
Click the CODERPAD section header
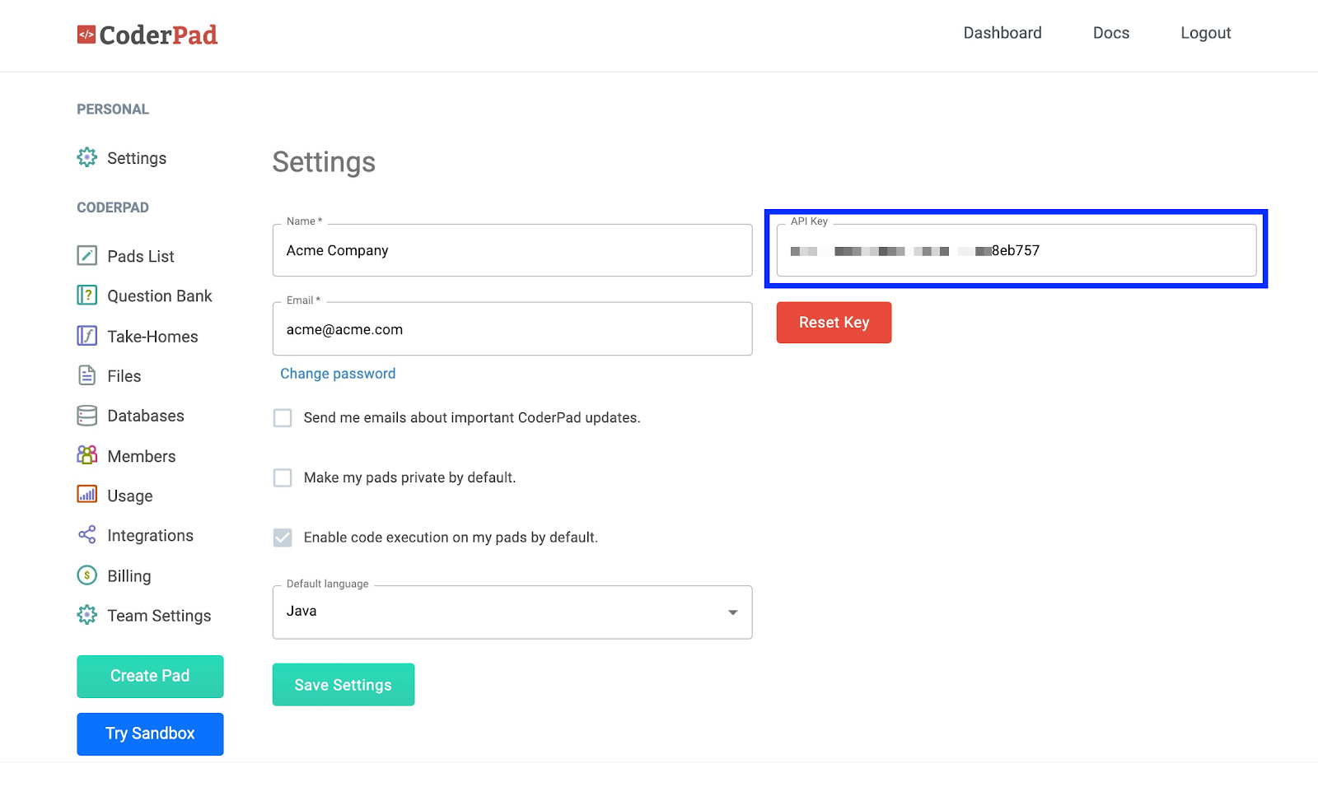coord(113,207)
